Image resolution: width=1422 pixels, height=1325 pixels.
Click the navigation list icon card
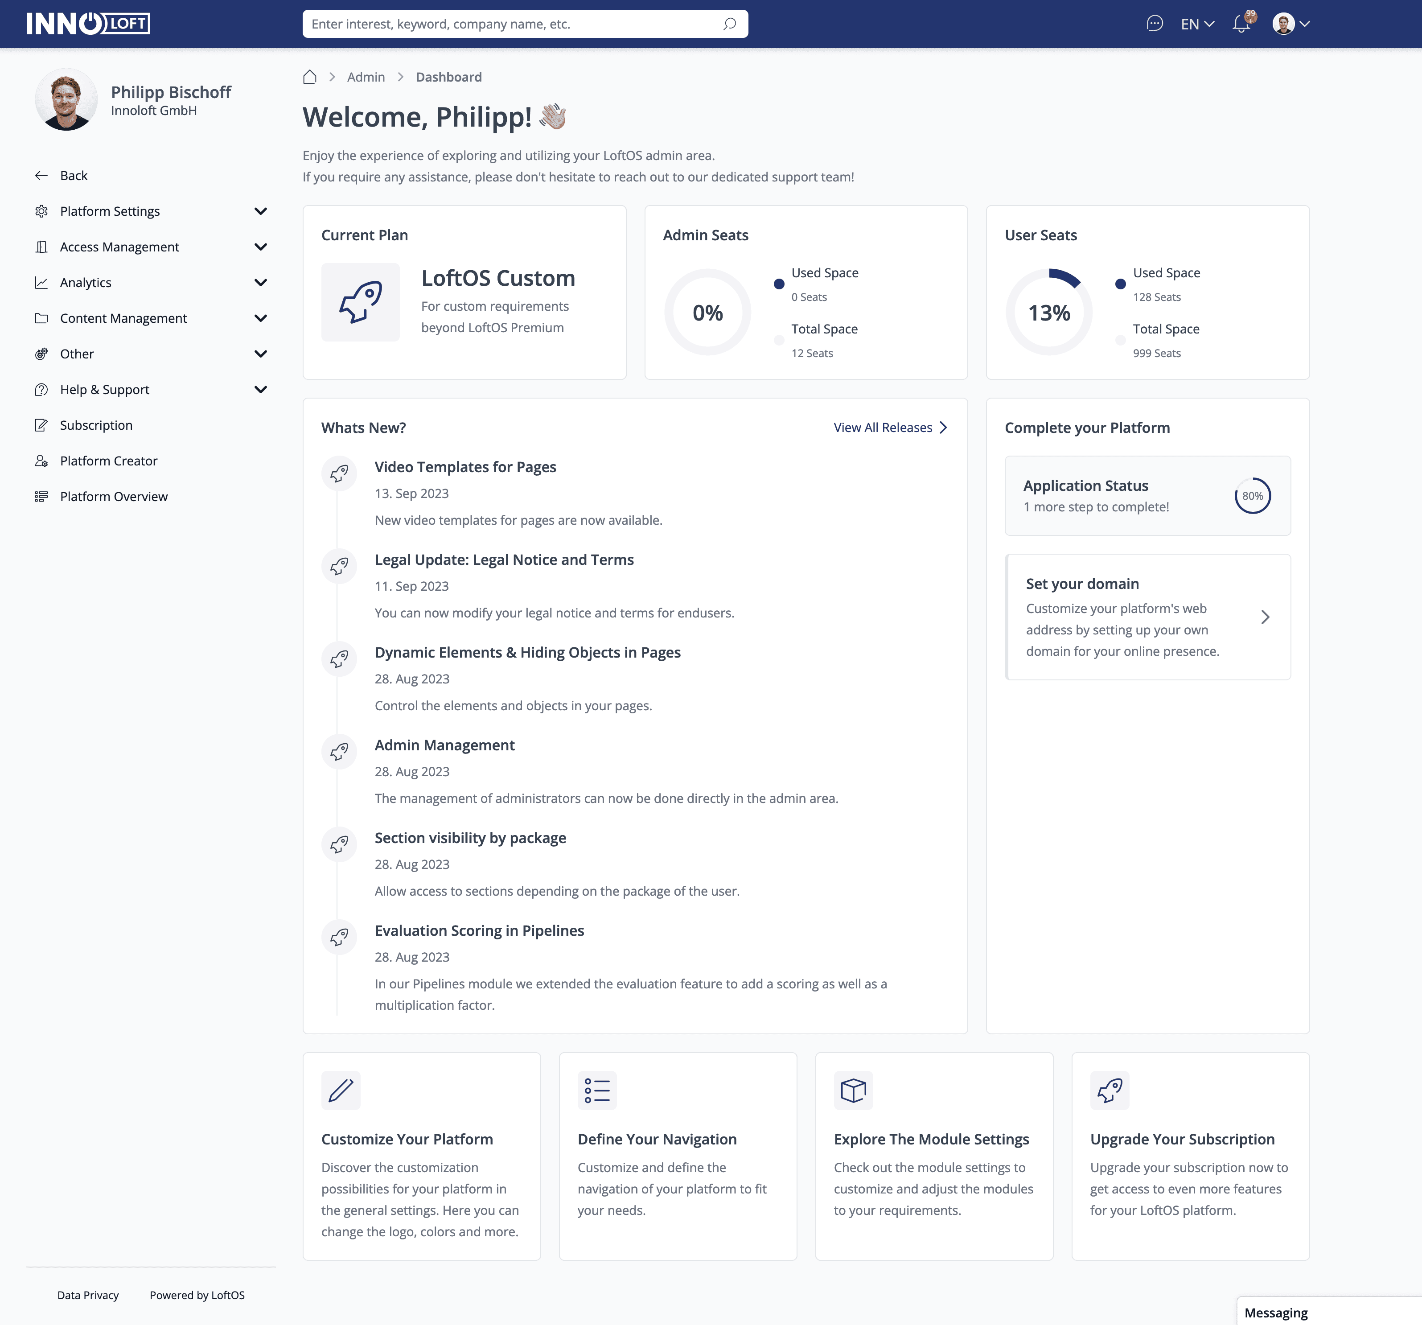click(596, 1090)
